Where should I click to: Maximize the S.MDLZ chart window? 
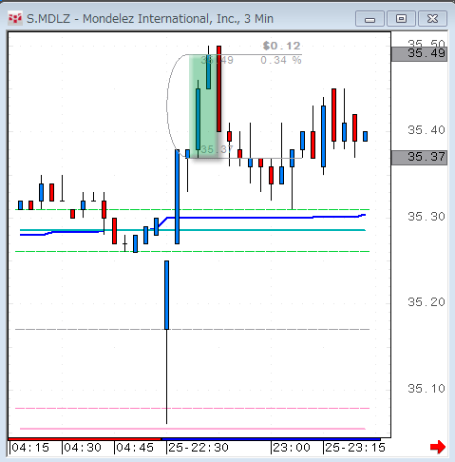click(x=401, y=19)
